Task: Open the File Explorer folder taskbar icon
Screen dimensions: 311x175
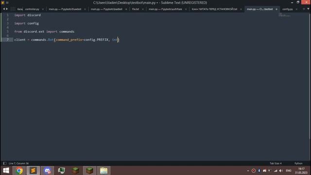Action: point(104,171)
